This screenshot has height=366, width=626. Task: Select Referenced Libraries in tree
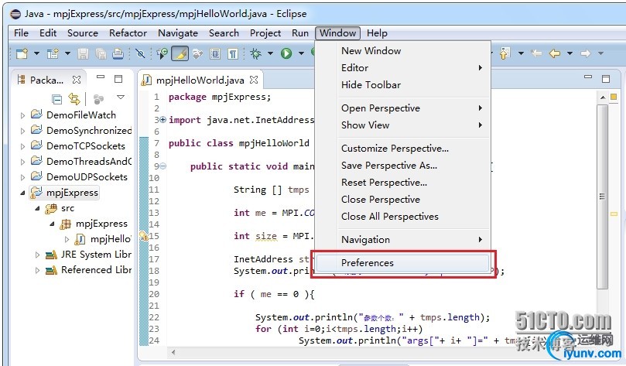tap(96, 270)
